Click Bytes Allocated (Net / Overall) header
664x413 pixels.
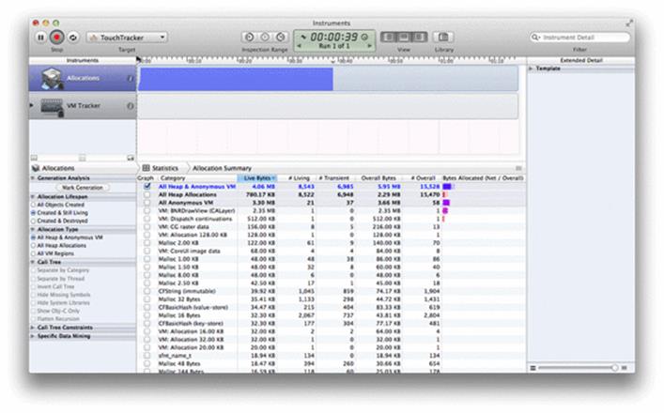coord(483,178)
